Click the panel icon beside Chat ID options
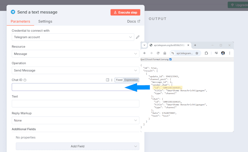This screenshot has height=152, width=248. pyautogui.click(x=108, y=80)
